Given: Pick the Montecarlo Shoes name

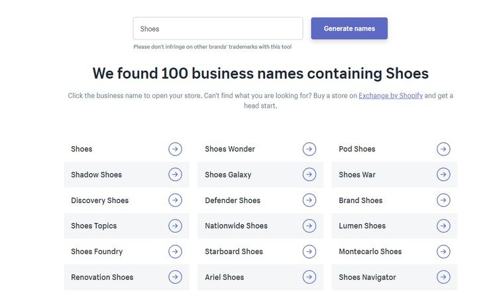Looking at the screenshot, I should (370, 252).
